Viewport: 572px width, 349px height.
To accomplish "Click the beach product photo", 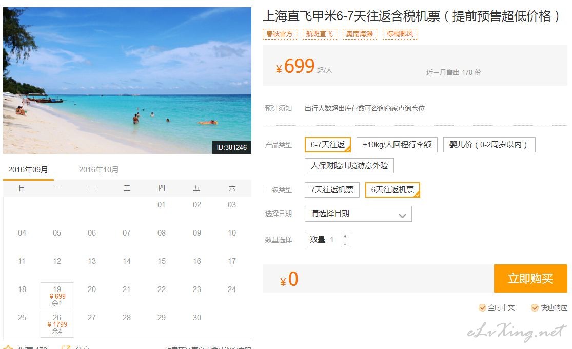I will (127, 80).
